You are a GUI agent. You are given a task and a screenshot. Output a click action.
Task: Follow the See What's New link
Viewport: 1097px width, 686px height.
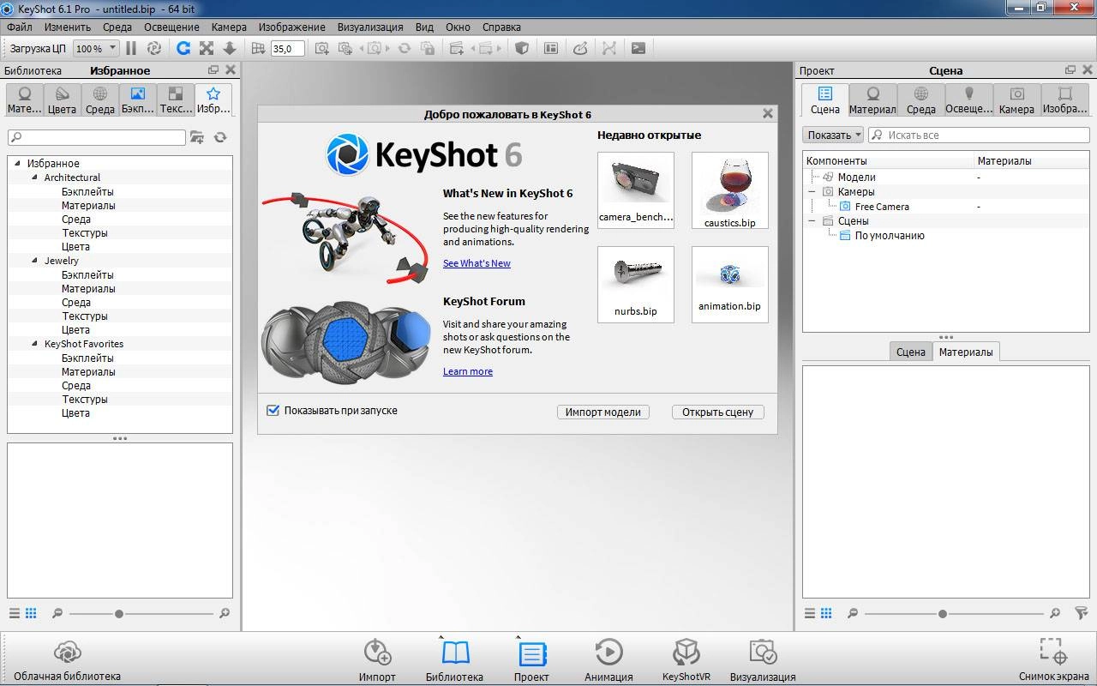[x=477, y=263]
